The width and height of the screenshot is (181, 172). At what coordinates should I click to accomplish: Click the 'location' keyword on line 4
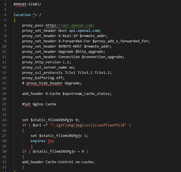click(22, 15)
